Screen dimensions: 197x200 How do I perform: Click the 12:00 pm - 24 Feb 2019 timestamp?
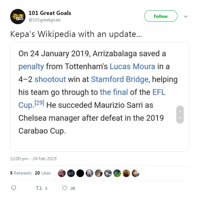tap(33, 159)
